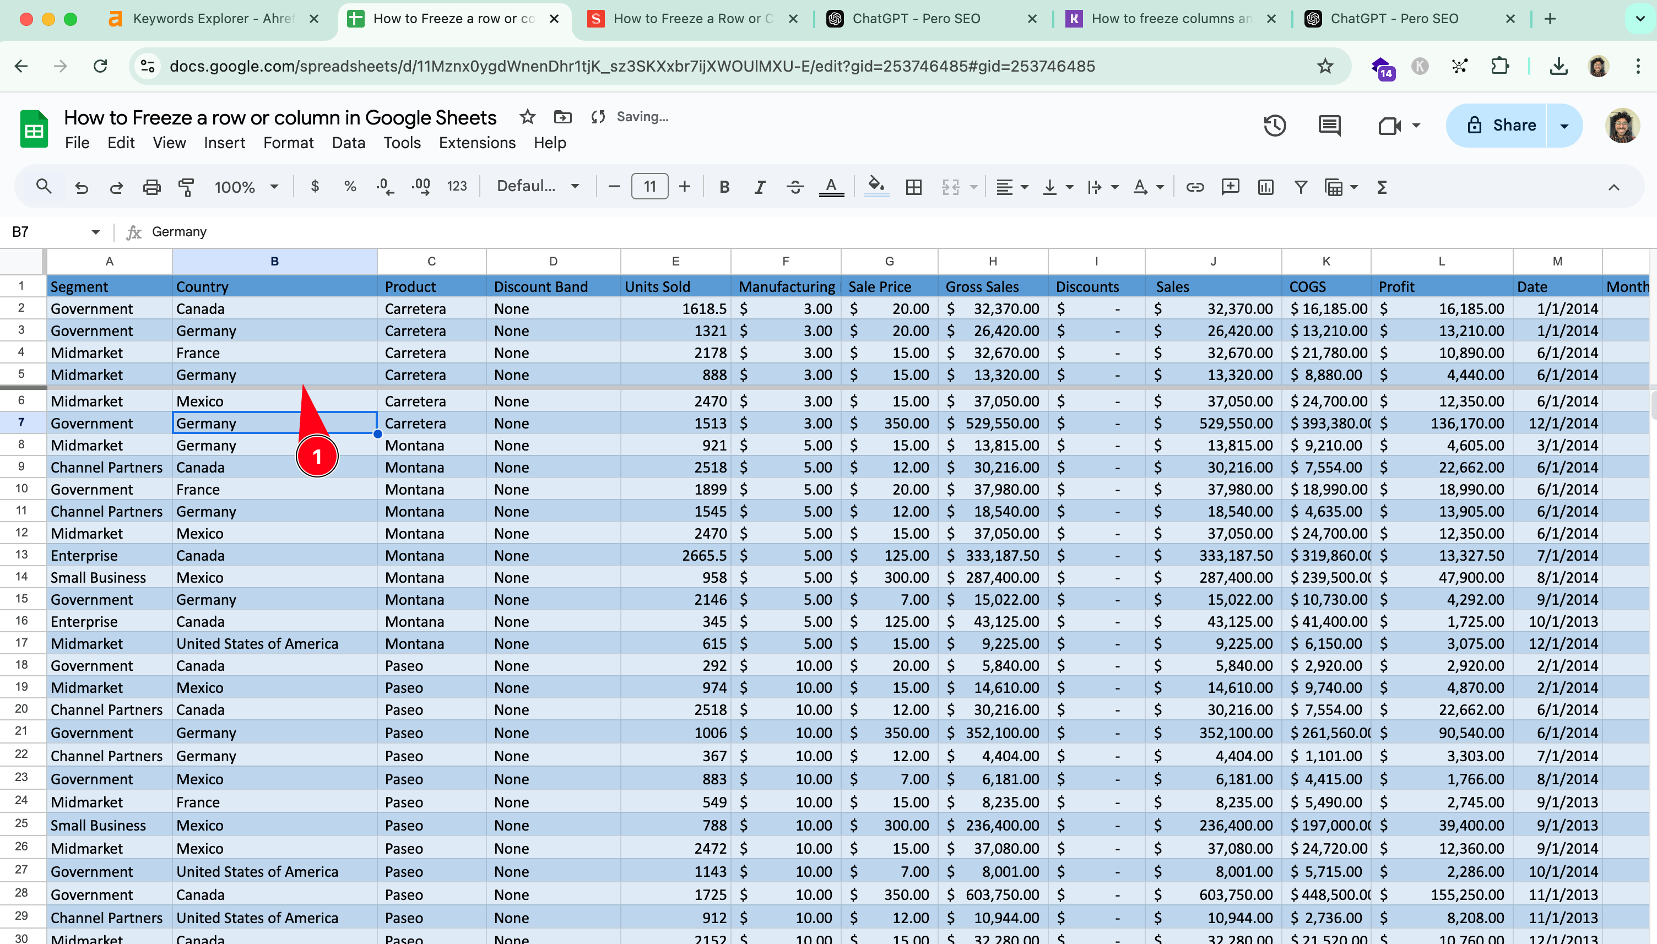The image size is (1657, 944).
Task: Open the Format menu
Action: pos(289,143)
